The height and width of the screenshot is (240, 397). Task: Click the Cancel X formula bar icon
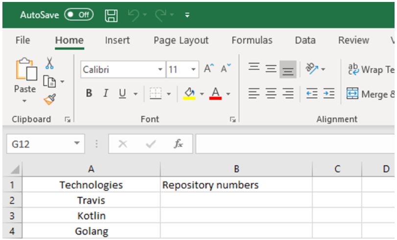click(x=123, y=144)
